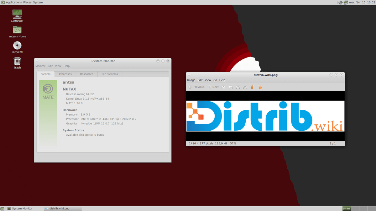
Task: Open the Places menu
Action: pos(27,3)
